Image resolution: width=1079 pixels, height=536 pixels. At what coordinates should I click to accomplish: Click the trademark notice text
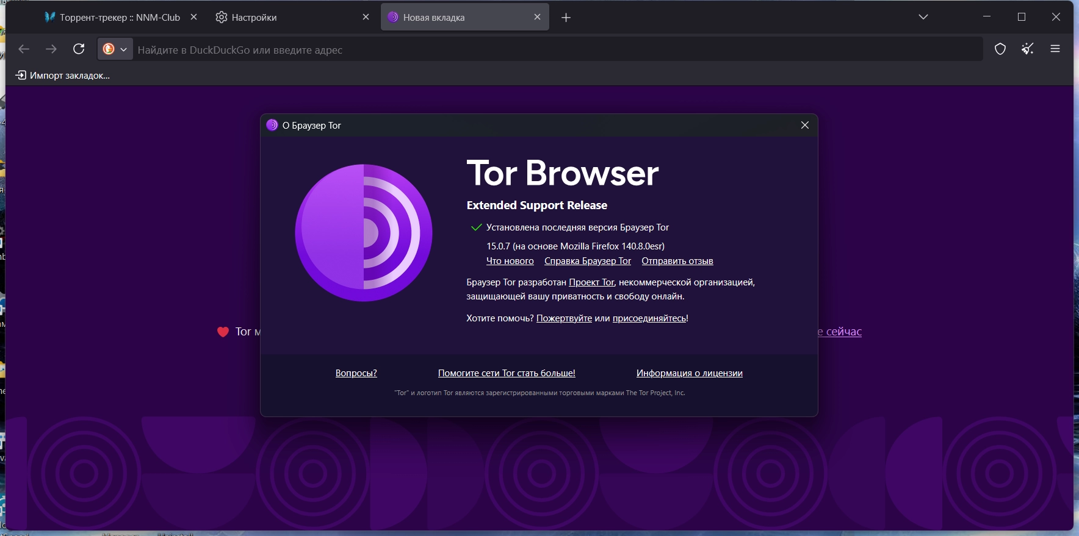point(539,393)
